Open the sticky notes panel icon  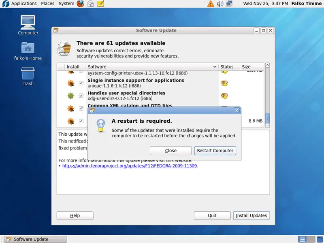click(101, 4)
